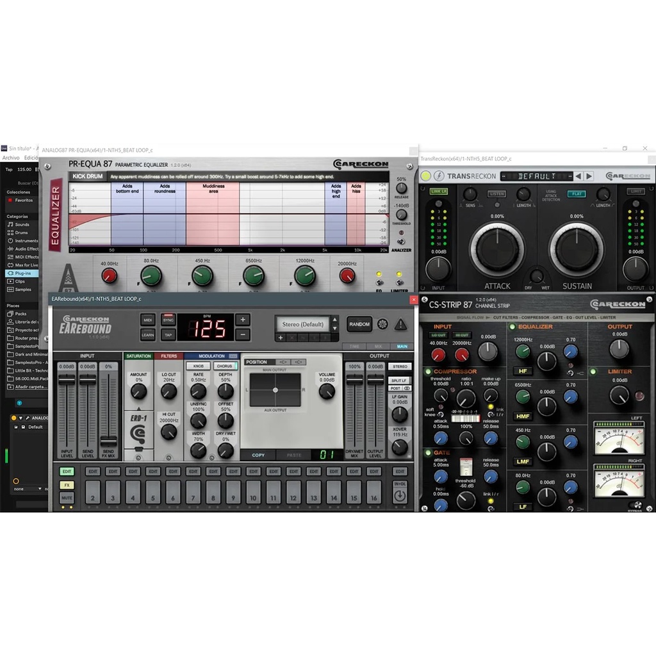Decrease BPM with minus button

point(243,334)
